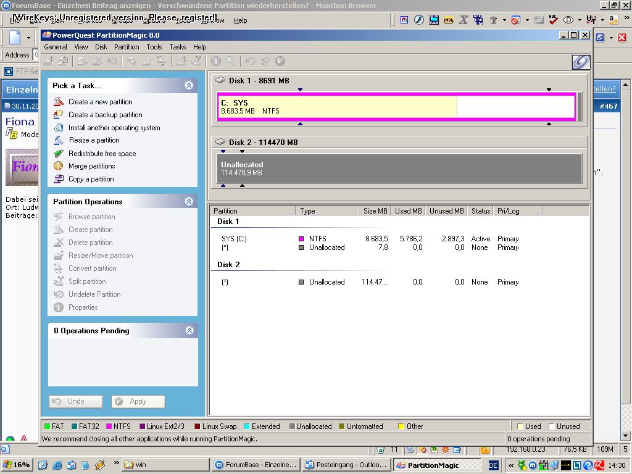Image resolution: width=632 pixels, height=474 pixels.
Task: Open the View menu in PartitionMagic
Action: pos(81,47)
